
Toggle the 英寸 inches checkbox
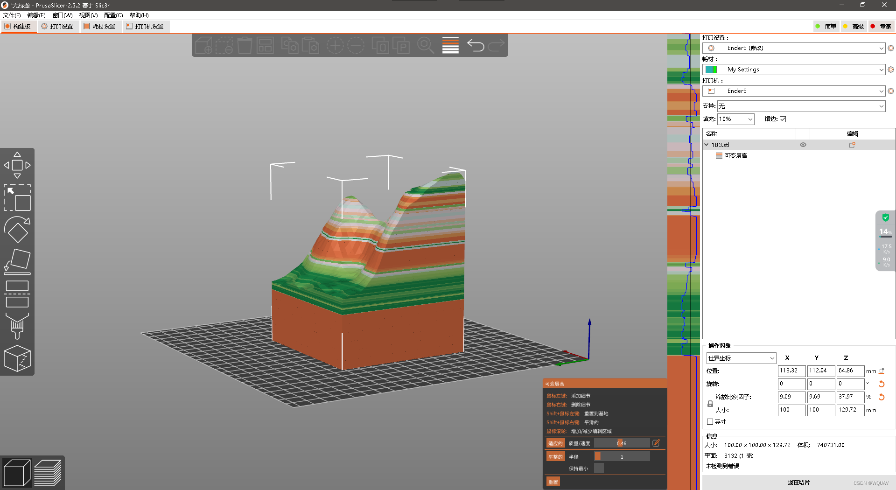point(710,421)
